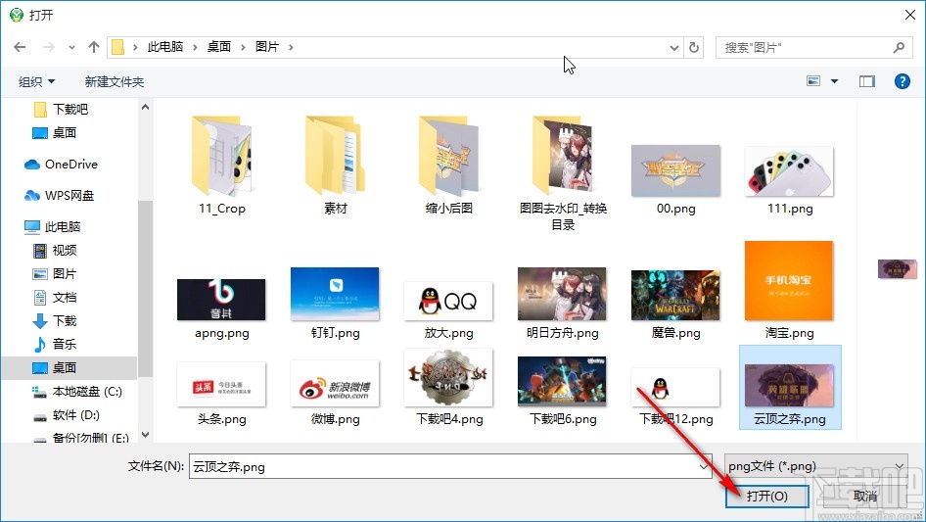The width and height of the screenshot is (926, 522).
Task: Select the 11_Crop folder
Action: pos(221,166)
